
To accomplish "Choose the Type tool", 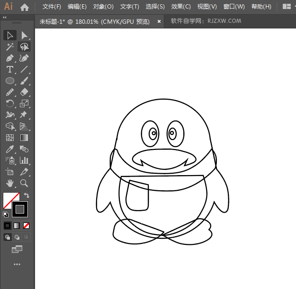I will point(9,69).
